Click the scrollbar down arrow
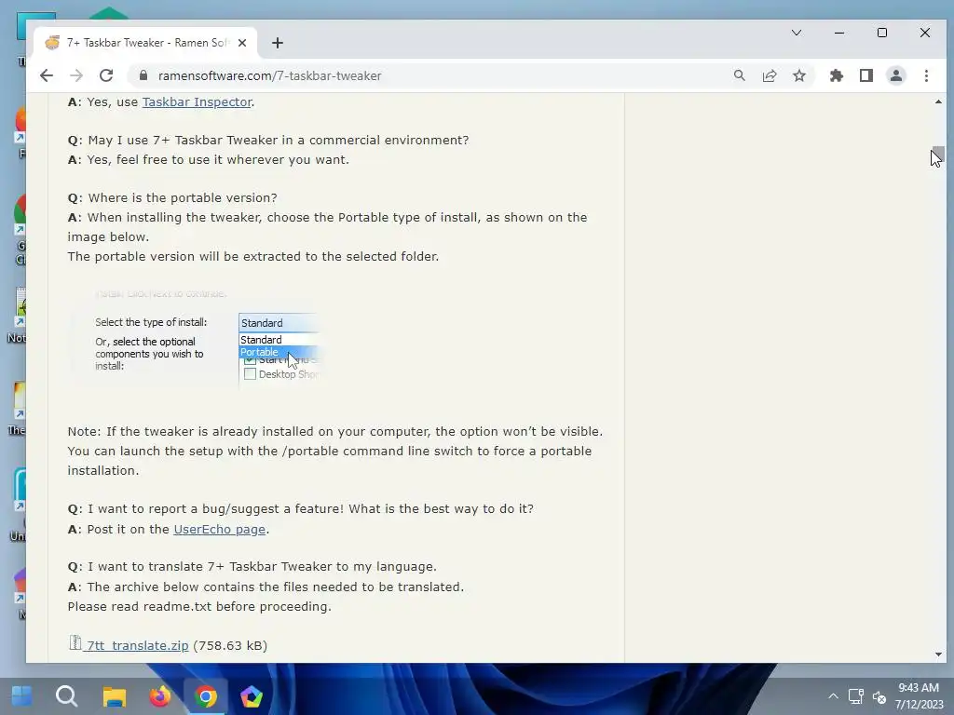The image size is (954, 715). 938,654
